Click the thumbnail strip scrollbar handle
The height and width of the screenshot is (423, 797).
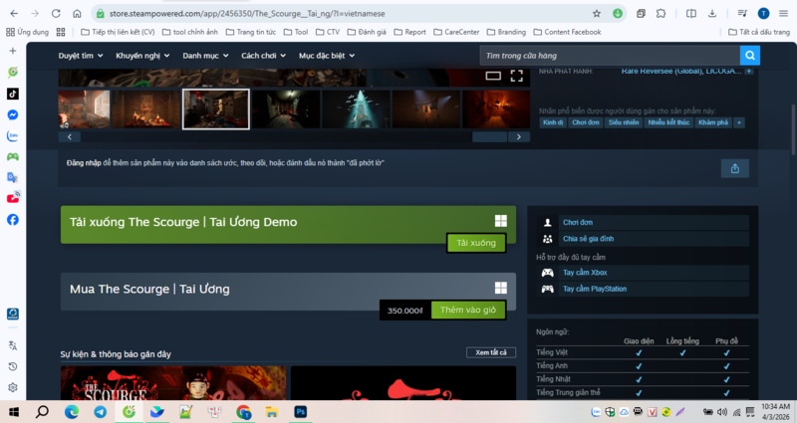click(x=489, y=136)
